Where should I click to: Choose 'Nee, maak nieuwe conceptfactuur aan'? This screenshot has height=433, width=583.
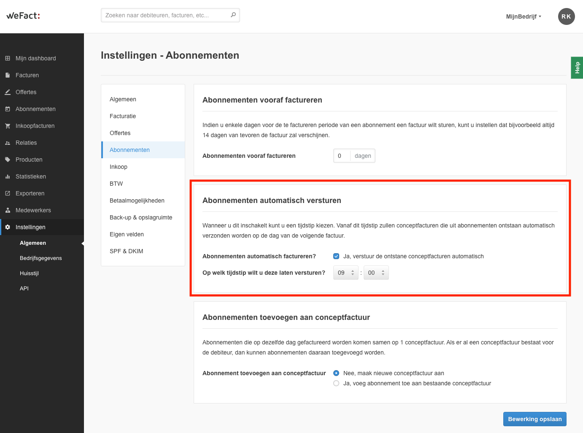point(336,373)
